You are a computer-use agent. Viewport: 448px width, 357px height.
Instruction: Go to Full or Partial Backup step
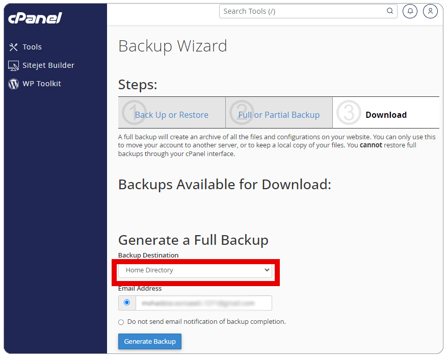tap(279, 115)
